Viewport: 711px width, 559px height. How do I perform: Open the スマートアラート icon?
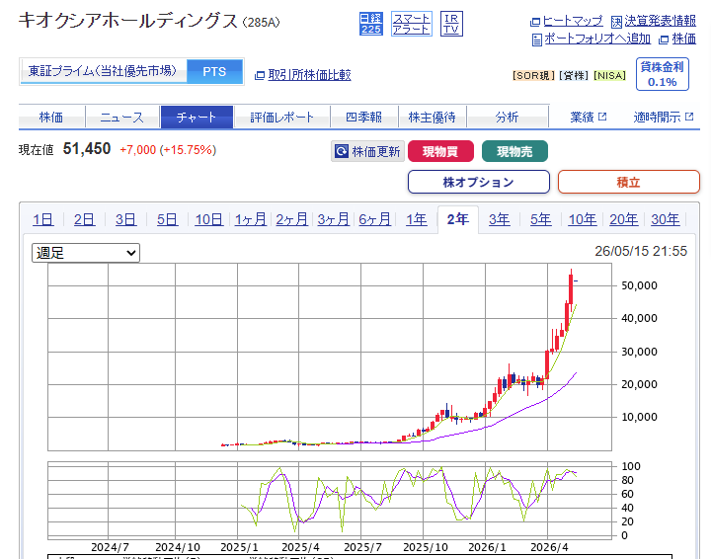[x=411, y=24]
